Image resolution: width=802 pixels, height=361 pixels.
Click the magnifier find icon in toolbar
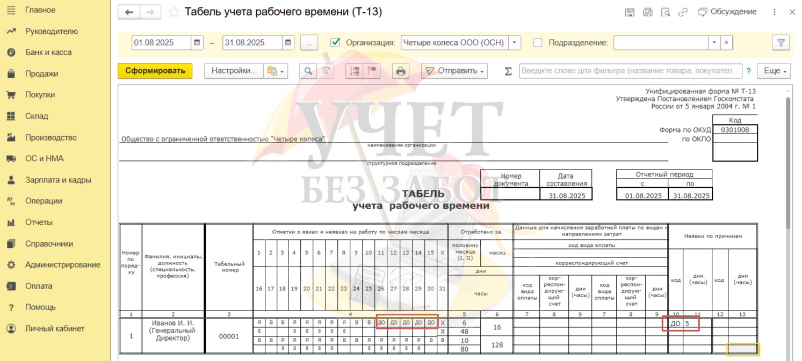308,71
